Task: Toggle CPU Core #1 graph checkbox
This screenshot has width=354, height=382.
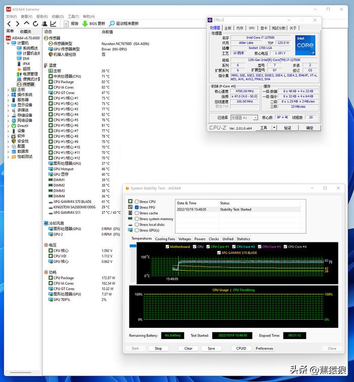Action: (208, 246)
